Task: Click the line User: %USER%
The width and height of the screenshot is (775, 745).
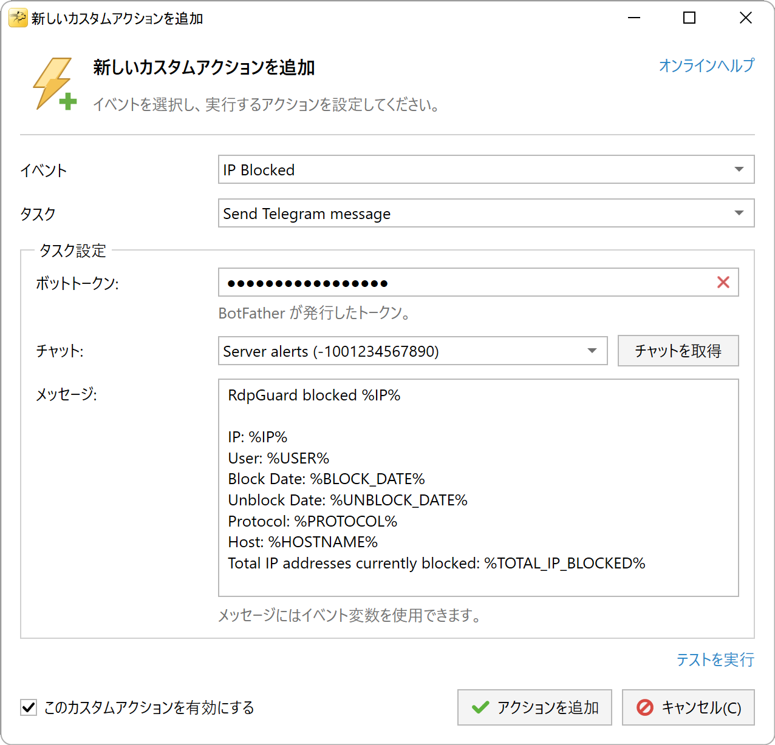Action: (278, 458)
